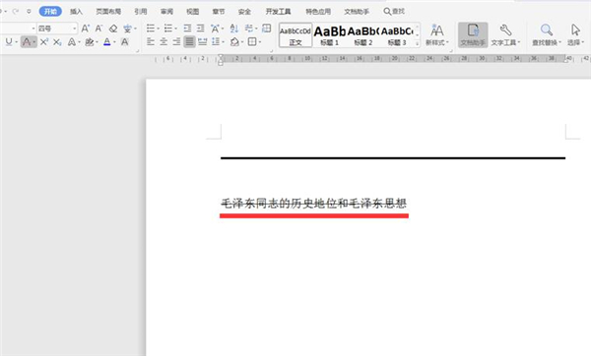This screenshot has height=356, width=591.
Task: Open the 页面布局 tab
Action: click(108, 12)
